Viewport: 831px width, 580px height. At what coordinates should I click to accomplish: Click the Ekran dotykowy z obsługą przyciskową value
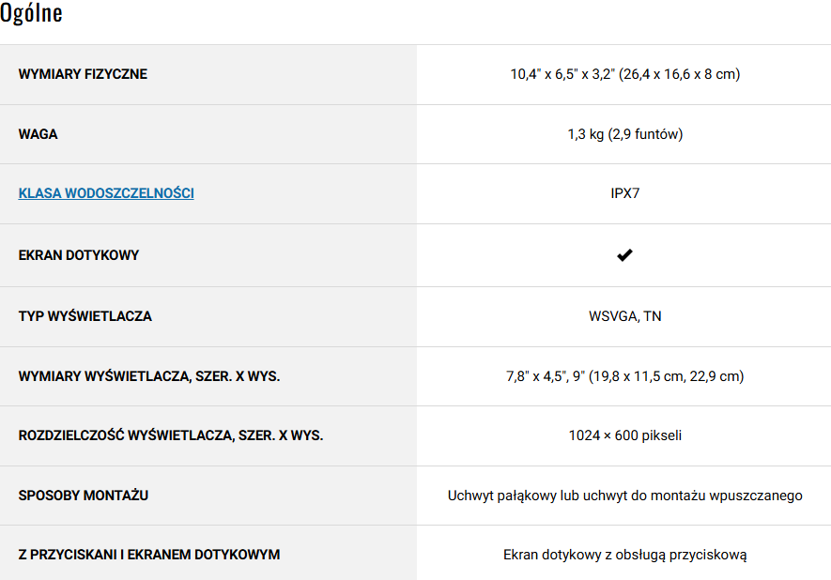coord(624,555)
